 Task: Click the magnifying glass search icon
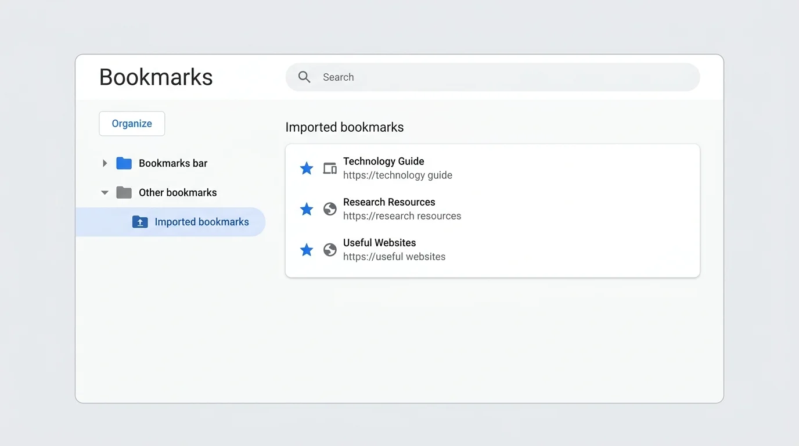(x=304, y=77)
